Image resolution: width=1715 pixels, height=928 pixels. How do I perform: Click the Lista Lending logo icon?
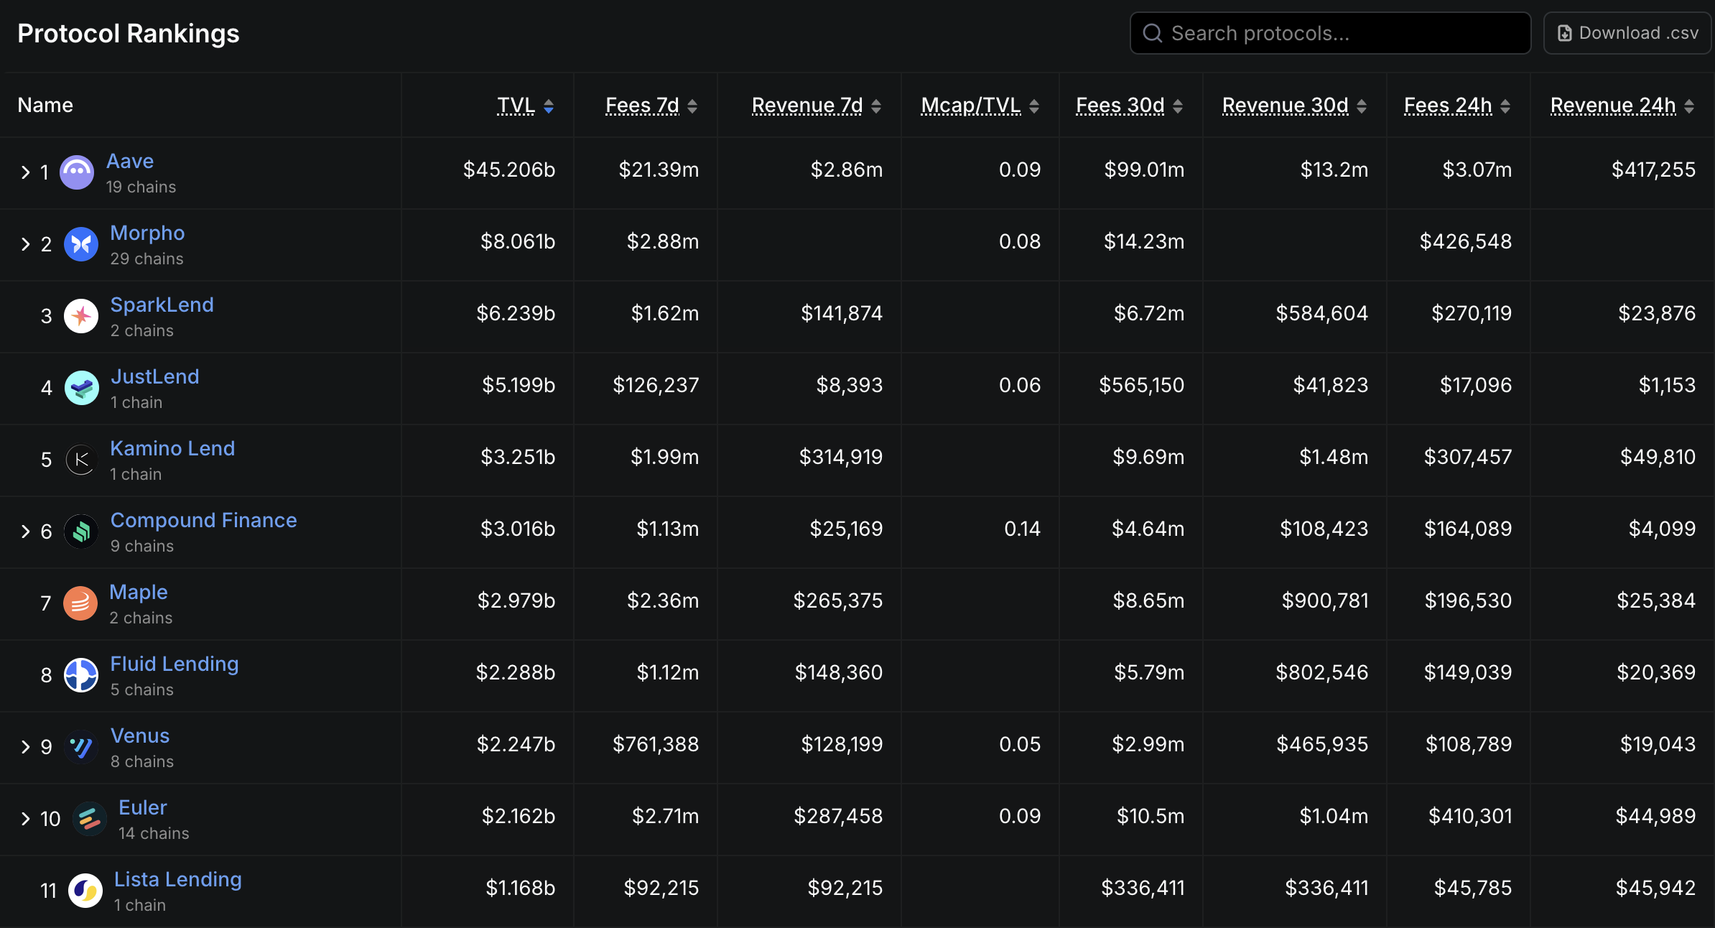[x=85, y=891]
